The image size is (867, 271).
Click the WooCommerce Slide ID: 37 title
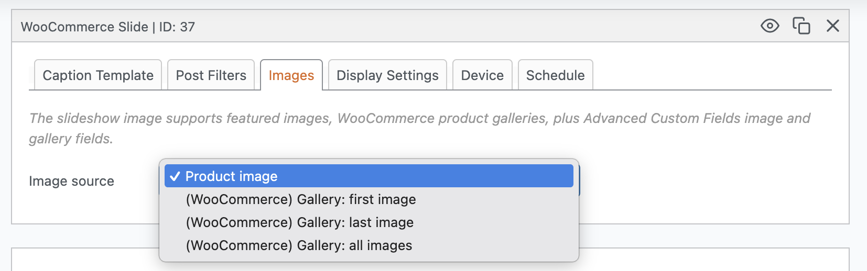107,27
